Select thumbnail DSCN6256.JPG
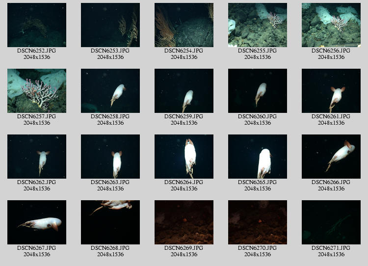Screen dimensions: 368x266 tap(331, 25)
